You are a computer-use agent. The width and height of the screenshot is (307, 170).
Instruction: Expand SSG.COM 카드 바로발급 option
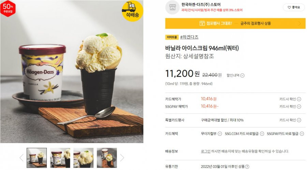tap(244, 134)
